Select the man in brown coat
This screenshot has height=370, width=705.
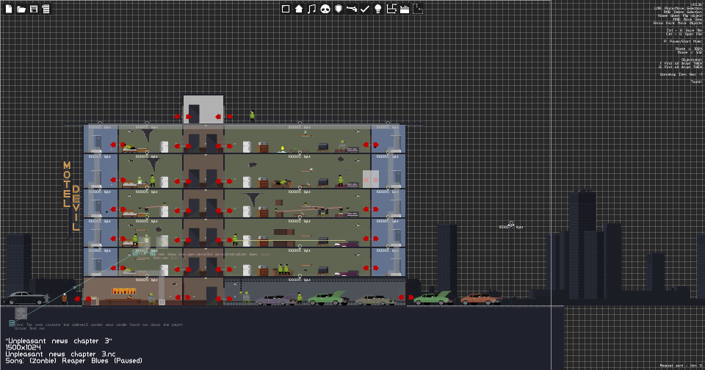(x=65, y=299)
